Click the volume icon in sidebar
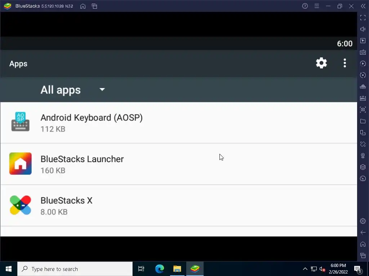This screenshot has height=276, width=369. tap(363, 29)
